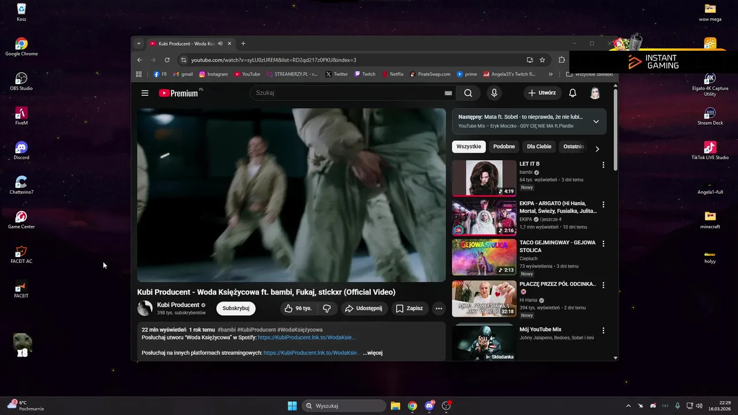Show more filter chips with right arrow

pyautogui.click(x=597, y=149)
